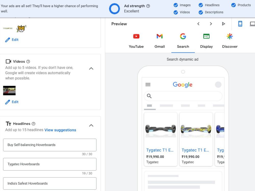Select the Display preview tab
The image size is (255, 191).
tap(206, 41)
